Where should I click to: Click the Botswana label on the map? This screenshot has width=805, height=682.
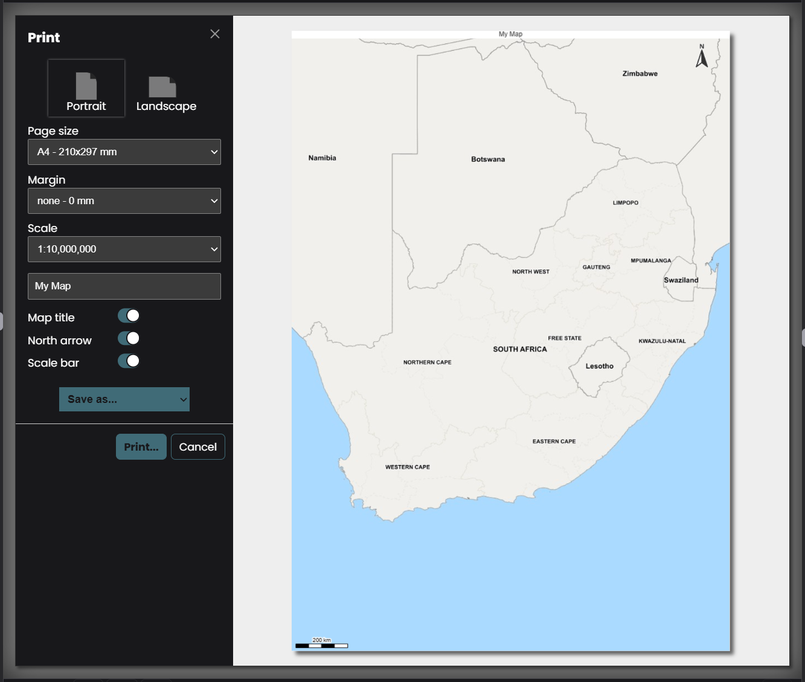click(x=488, y=159)
